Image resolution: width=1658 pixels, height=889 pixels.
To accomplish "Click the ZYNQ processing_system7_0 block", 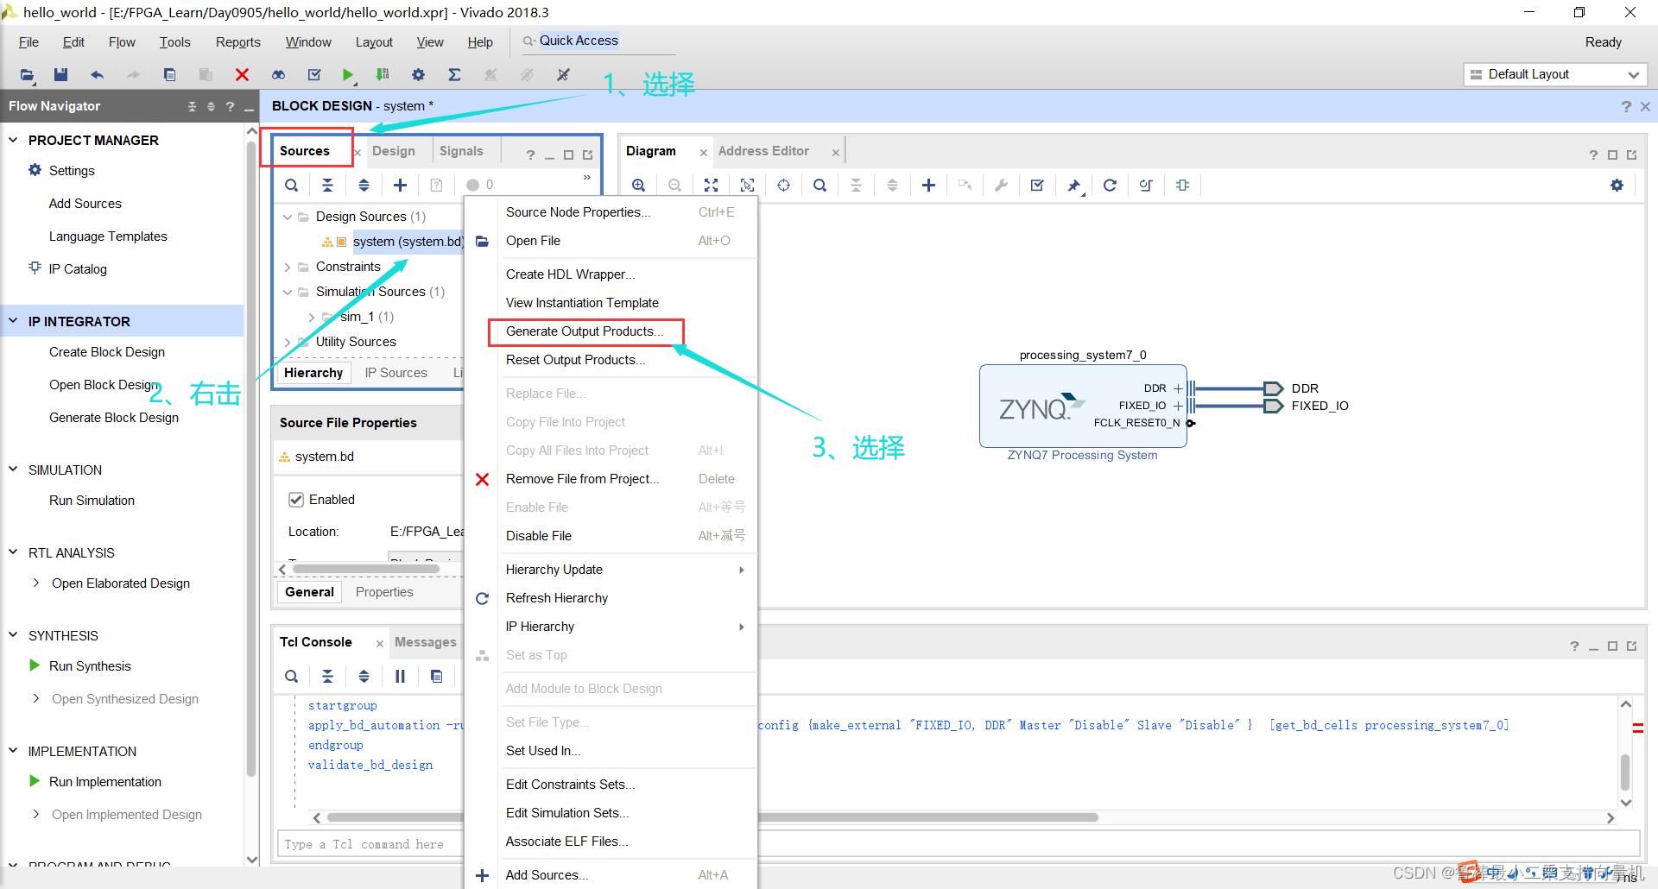I will [x=1083, y=406].
